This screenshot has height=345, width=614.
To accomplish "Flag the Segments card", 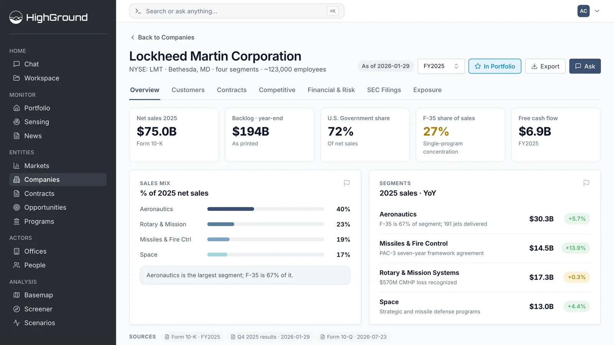I will tap(586, 183).
